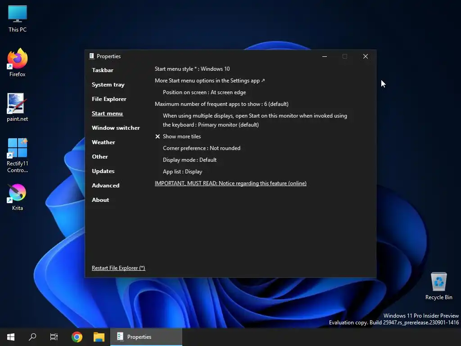Open the Weather section
461x346 pixels.
pyautogui.click(x=103, y=142)
